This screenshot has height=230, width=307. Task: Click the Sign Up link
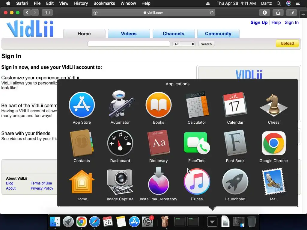259,22
